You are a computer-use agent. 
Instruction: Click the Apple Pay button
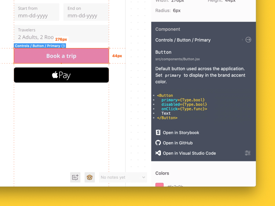[61, 75]
